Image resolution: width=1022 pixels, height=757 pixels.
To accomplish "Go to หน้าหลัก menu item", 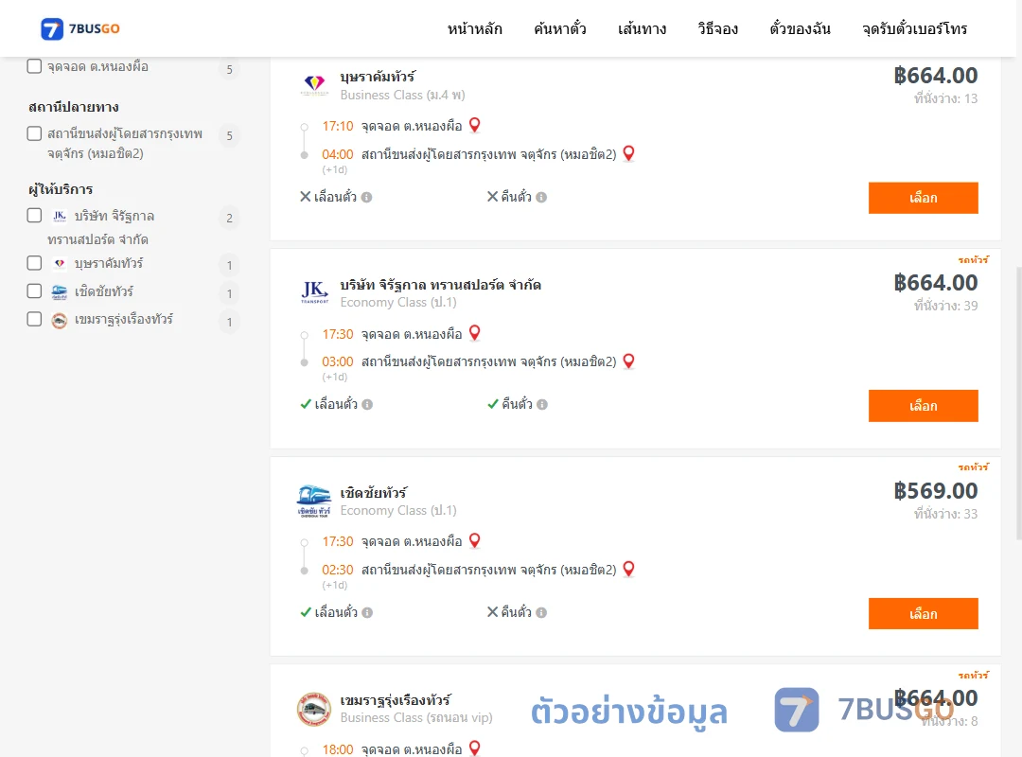I will [x=474, y=28].
